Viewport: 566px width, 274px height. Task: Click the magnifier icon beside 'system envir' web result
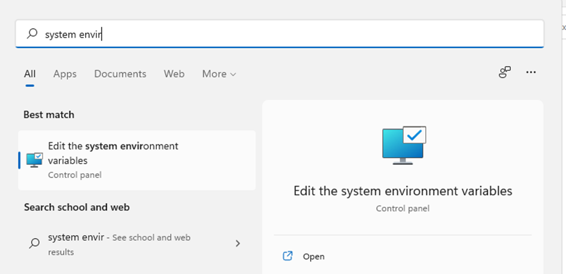click(34, 243)
